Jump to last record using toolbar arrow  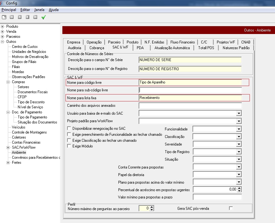[x=35, y=17]
